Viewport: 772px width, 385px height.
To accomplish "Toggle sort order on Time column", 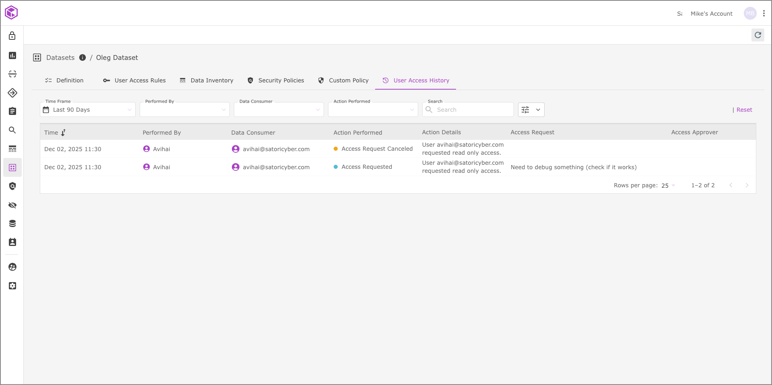I will point(63,133).
